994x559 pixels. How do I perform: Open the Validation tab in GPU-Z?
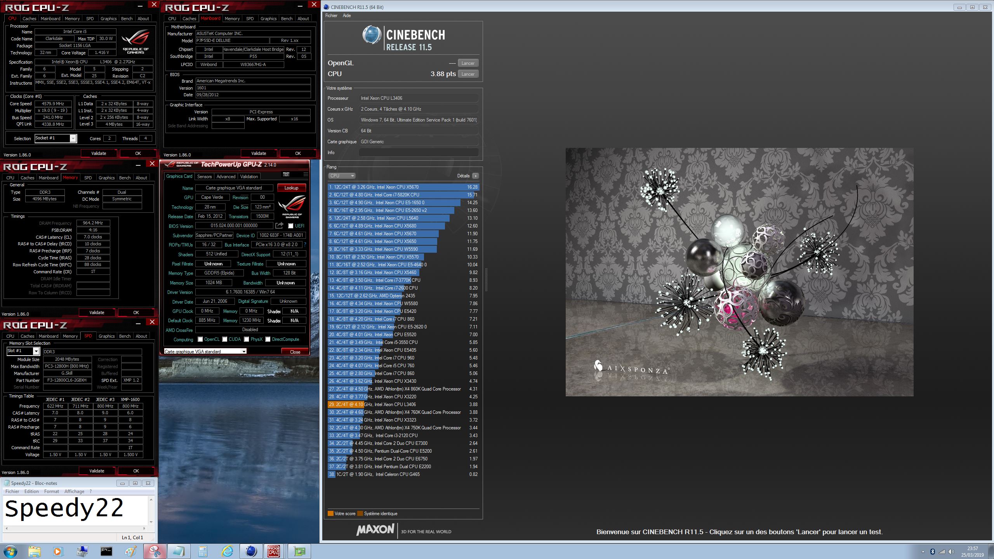pos(249,177)
